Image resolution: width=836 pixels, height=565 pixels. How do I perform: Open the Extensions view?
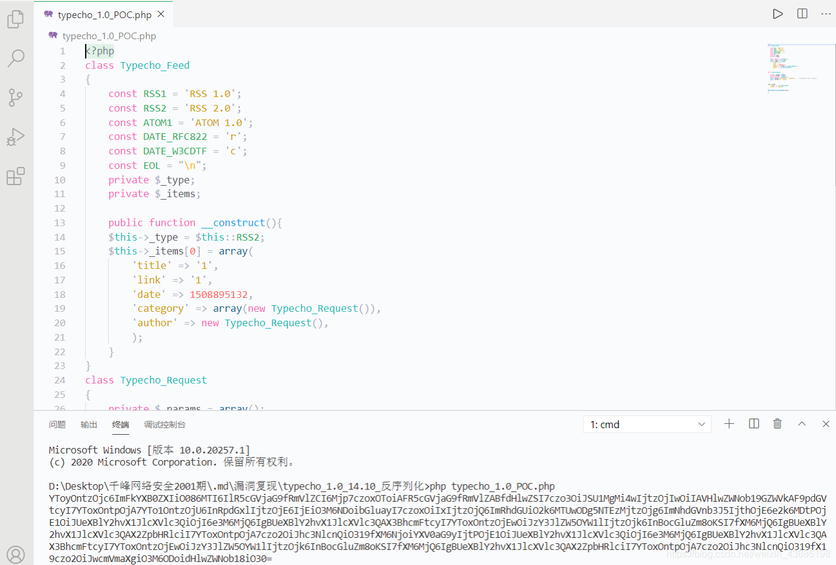pos(16,176)
